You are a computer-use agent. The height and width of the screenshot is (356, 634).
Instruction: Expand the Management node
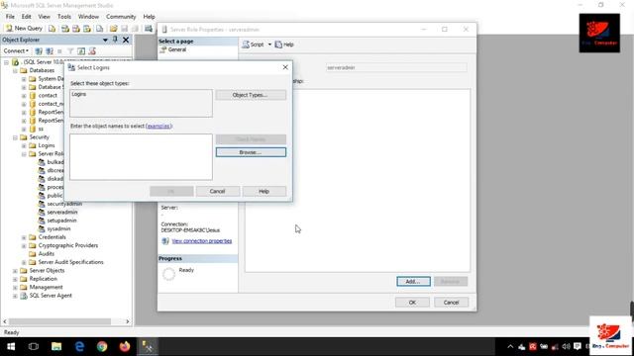point(16,288)
